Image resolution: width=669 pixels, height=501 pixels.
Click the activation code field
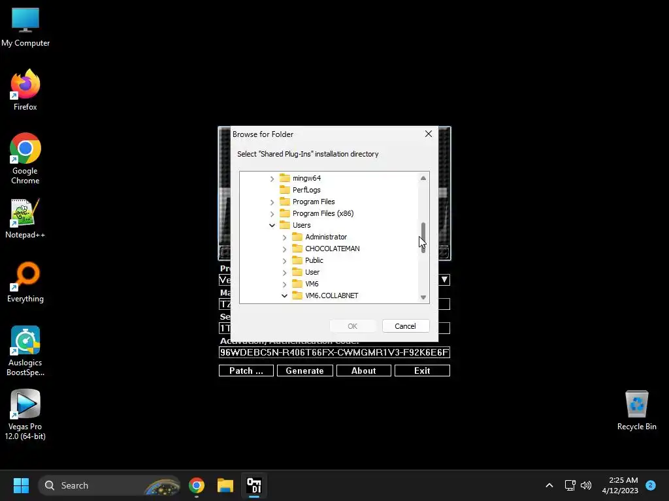click(x=334, y=352)
